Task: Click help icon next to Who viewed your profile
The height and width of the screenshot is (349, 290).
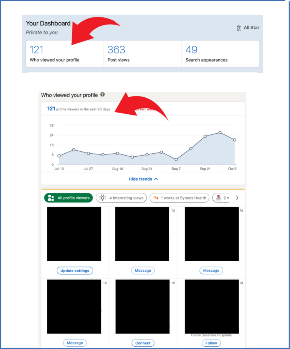Action: (x=102, y=94)
